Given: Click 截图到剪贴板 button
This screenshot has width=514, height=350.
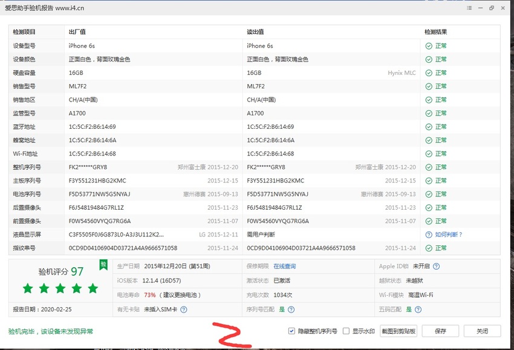Looking at the screenshot, I should click(399, 331).
